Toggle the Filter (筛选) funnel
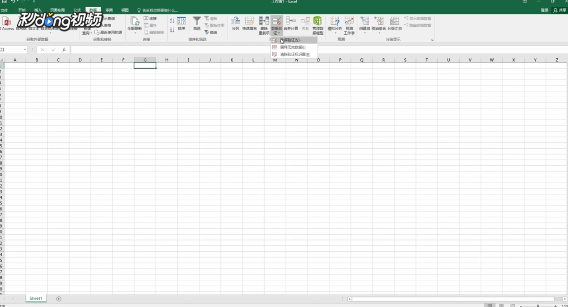The width and height of the screenshot is (568, 307). tap(197, 24)
